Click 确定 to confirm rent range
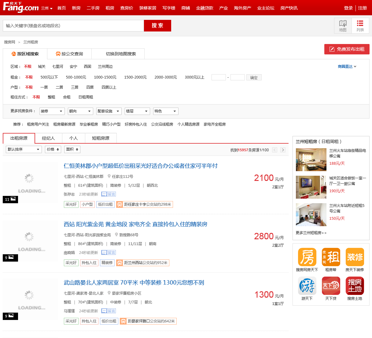The height and width of the screenshot is (338, 372). coord(254,78)
